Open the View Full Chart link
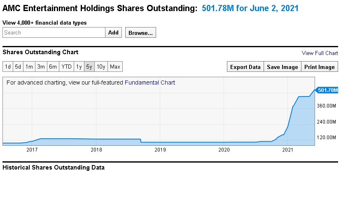The image size is (355, 211). click(320, 53)
